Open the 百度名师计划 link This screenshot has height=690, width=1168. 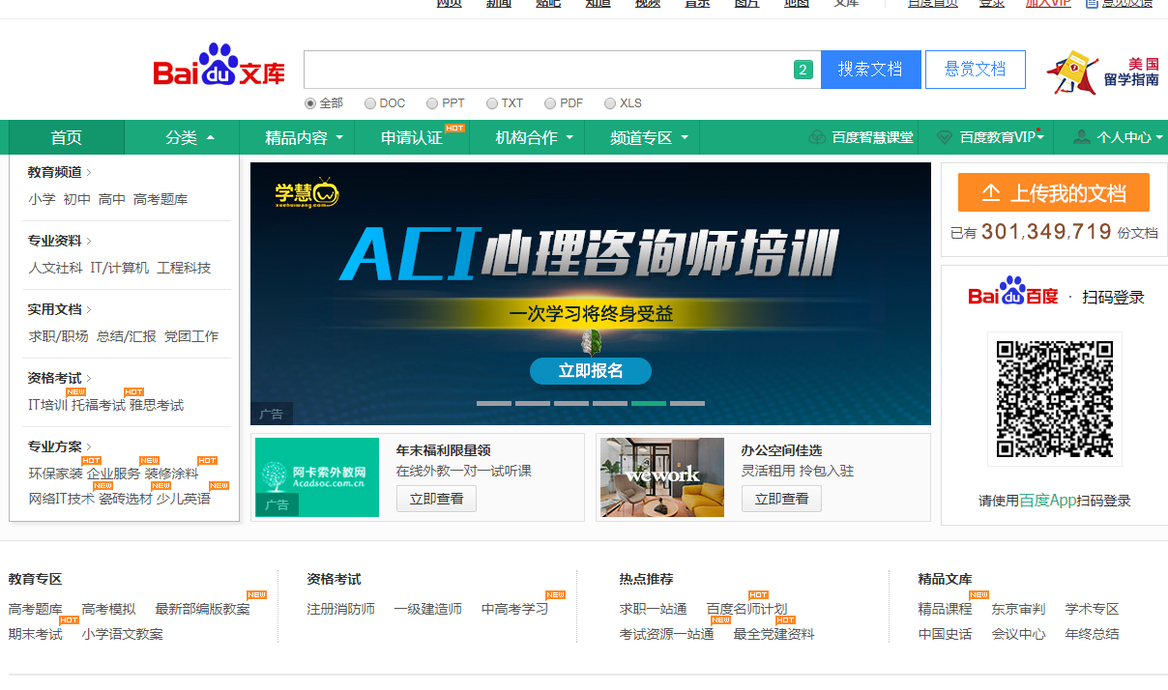coord(747,609)
